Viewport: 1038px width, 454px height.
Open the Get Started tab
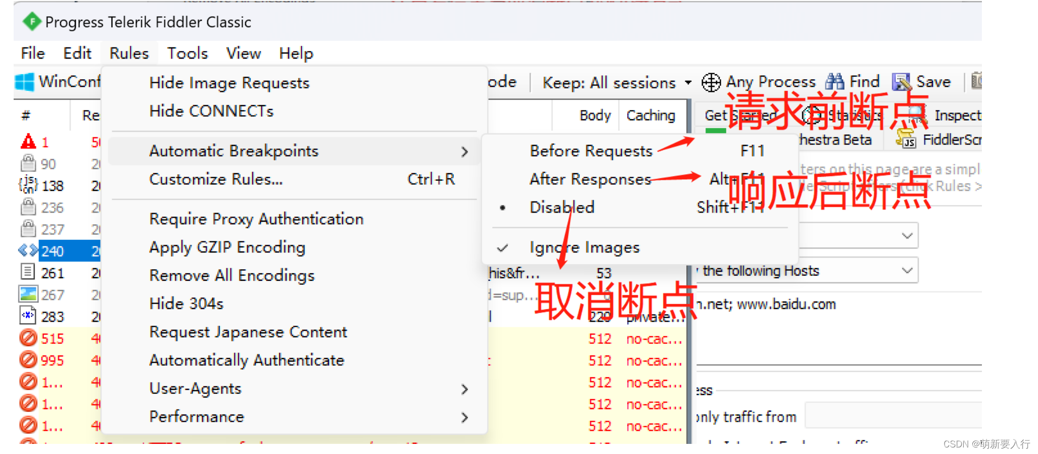(x=740, y=116)
